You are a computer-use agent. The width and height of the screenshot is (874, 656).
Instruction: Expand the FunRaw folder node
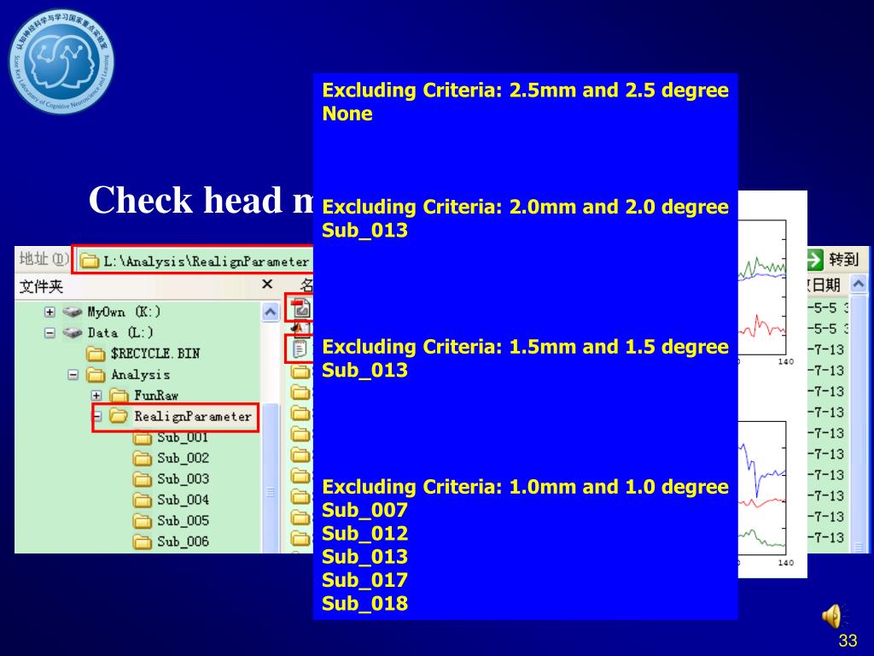[96, 395]
